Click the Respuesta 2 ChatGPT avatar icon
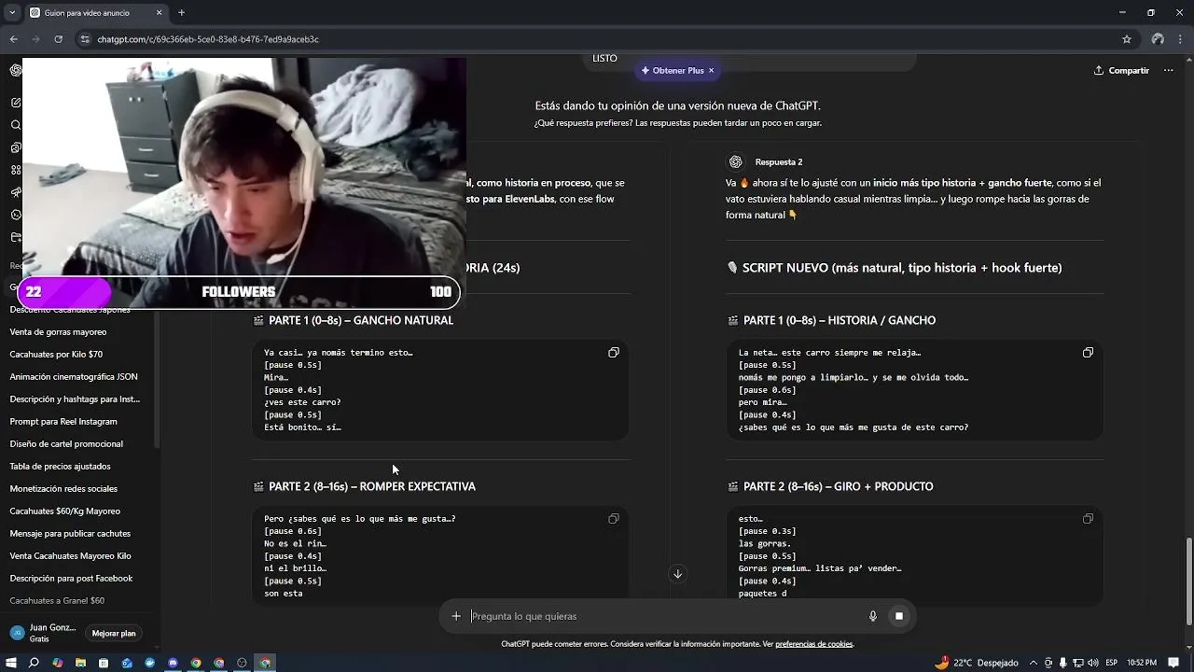The width and height of the screenshot is (1194, 672). click(x=735, y=161)
